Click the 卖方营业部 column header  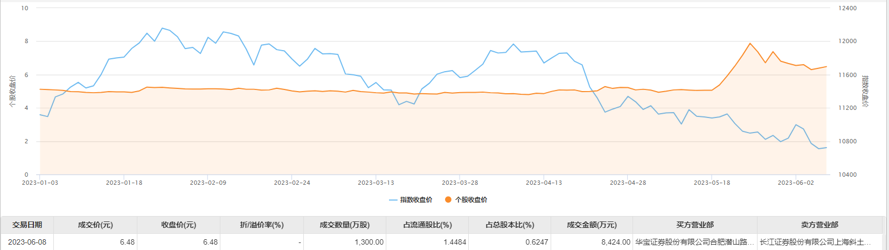[x=820, y=225]
